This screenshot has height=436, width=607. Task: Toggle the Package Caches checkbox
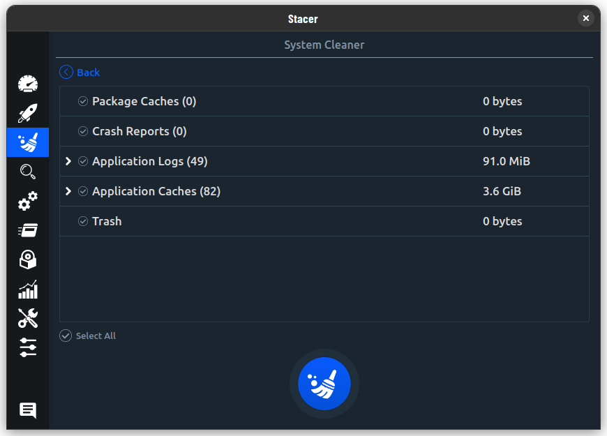click(83, 101)
